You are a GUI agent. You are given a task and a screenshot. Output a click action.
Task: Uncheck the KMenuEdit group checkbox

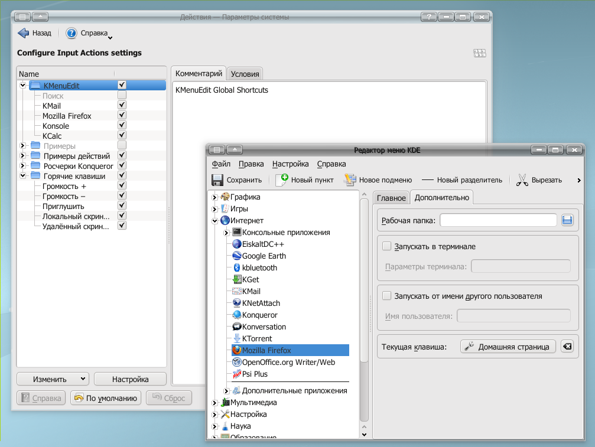pyautogui.click(x=122, y=85)
